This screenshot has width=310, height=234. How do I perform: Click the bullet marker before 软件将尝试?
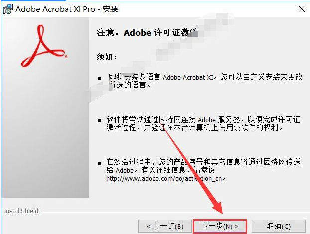tap(99, 121)
